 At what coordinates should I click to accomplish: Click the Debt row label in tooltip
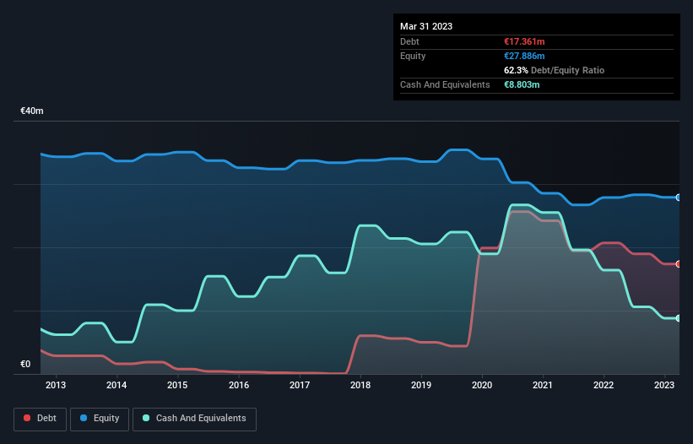point(409,41)
